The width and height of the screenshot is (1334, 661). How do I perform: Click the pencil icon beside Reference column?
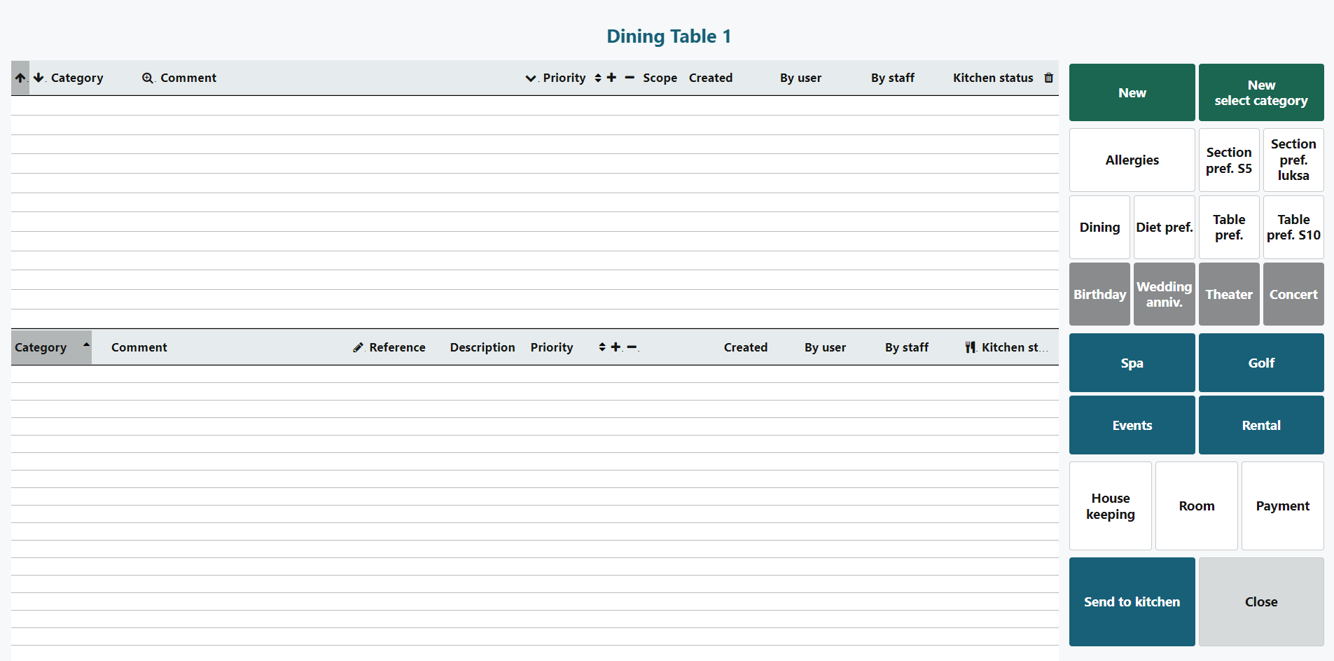click(358, 347)
